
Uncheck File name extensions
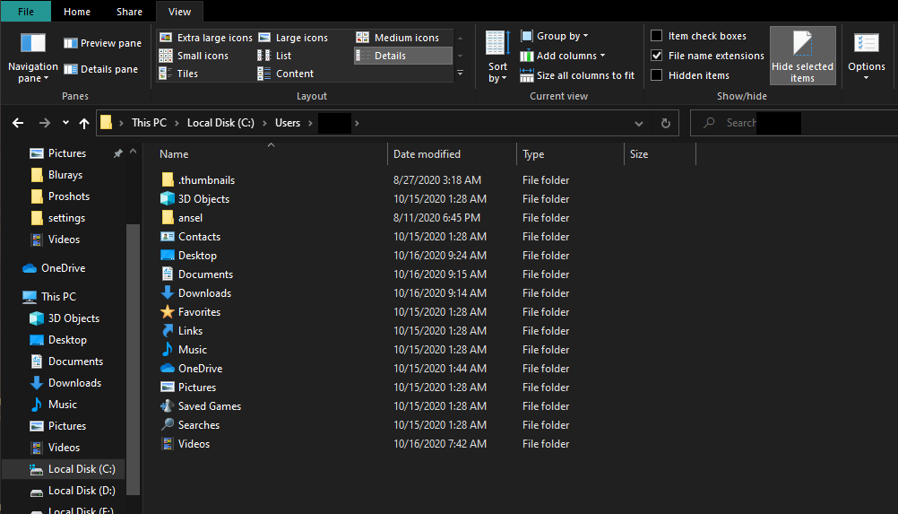(657, 56)
